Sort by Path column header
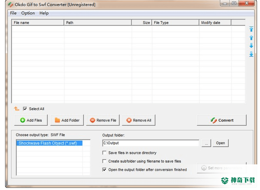 pos(98,23)
